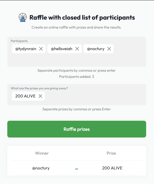
Task: Click the raffle wheel logo icon
Action: click(23, 17)
